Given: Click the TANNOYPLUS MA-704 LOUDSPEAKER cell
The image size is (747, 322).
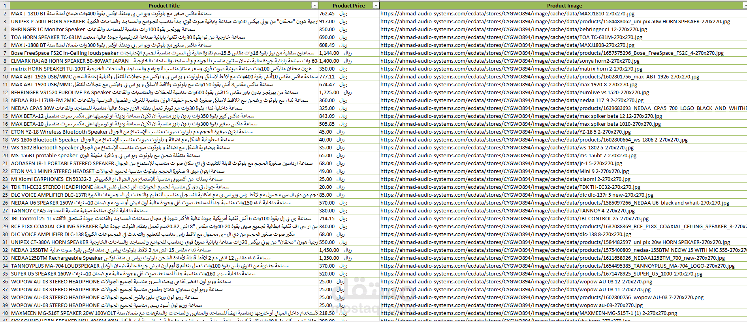Looking at the screenshot, I should tap(164, 266).
